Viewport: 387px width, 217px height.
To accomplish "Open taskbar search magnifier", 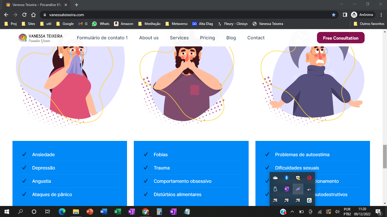I will point(20,211).
